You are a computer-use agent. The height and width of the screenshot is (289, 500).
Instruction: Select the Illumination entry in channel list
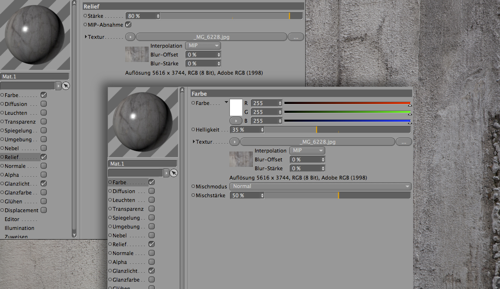click(20, 228)
